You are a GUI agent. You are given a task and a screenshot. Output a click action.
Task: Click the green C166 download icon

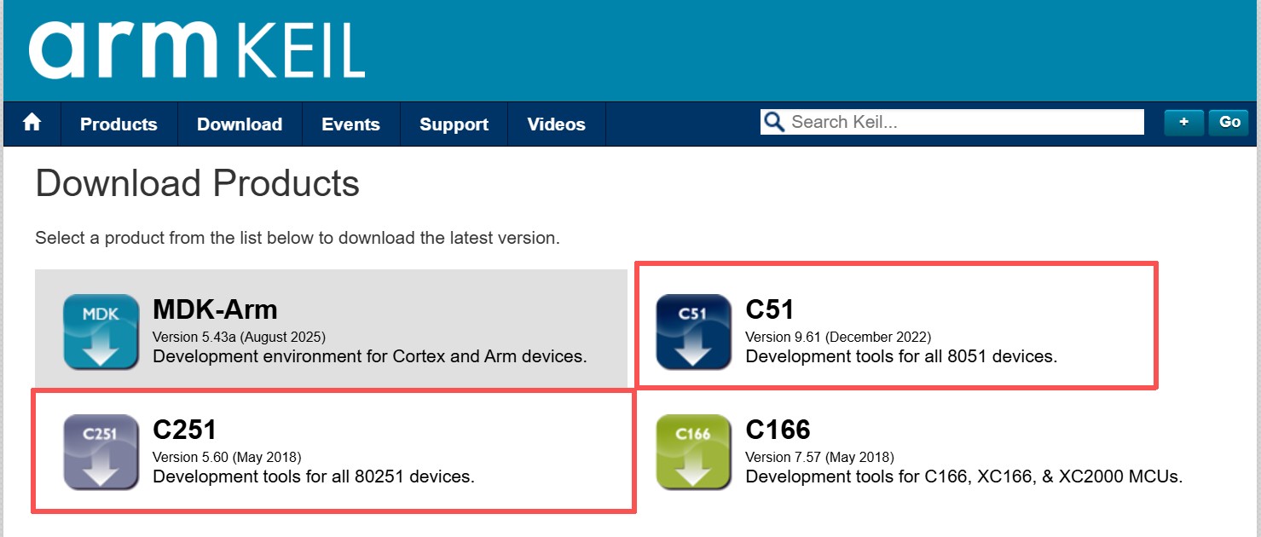[693, 452]
